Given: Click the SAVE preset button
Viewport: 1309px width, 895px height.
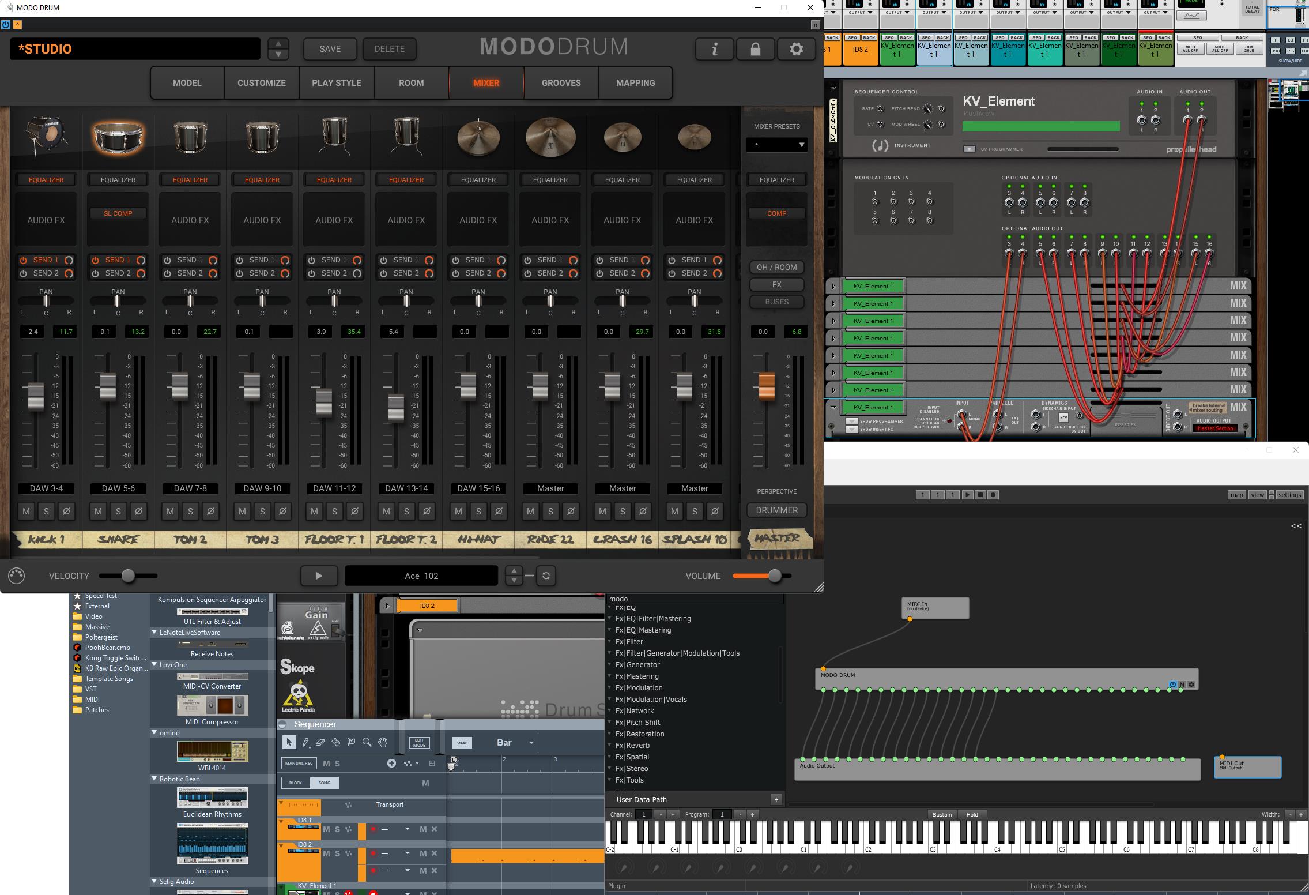Looking at the screenshot, I should (330, 49).
